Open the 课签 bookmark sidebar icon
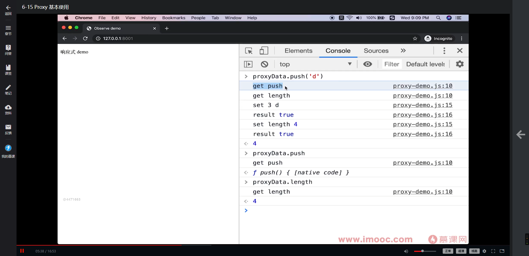This screenshot has height=256, width=529. pos(8,68)
